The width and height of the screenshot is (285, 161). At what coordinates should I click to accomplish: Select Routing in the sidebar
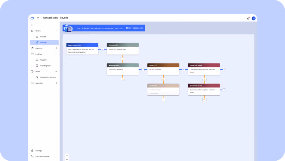44,42
